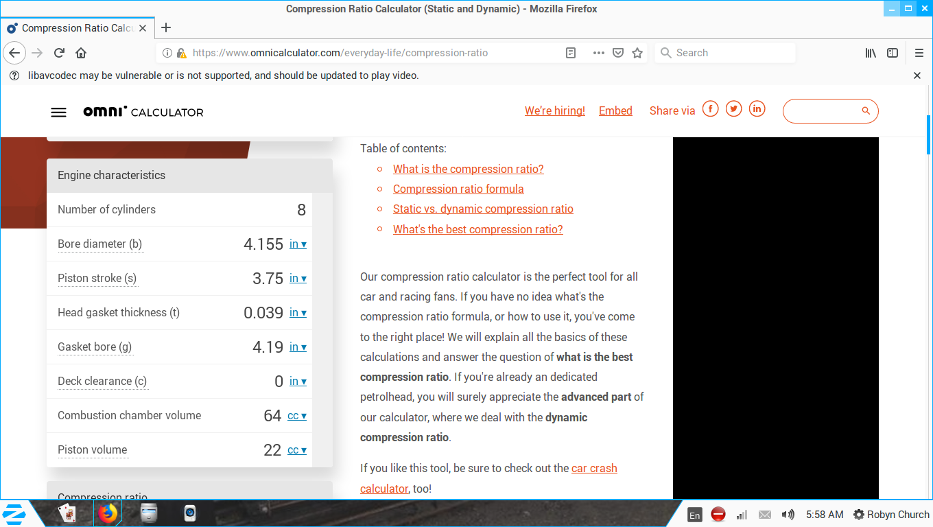Jump to What is the compression ratio?

pos(469,169)
